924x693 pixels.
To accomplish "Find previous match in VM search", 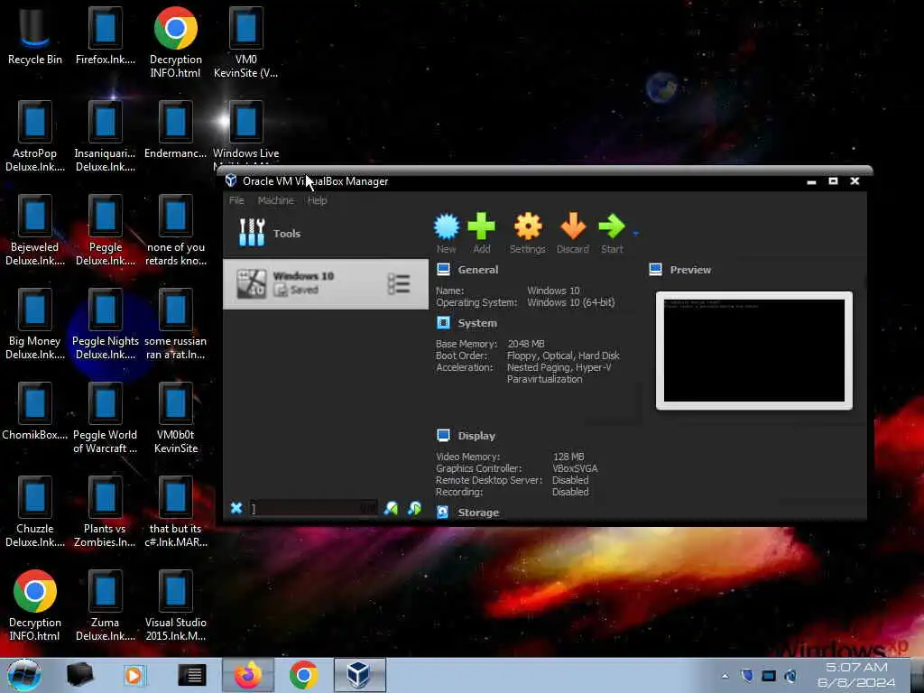I will tap(391, 508).
